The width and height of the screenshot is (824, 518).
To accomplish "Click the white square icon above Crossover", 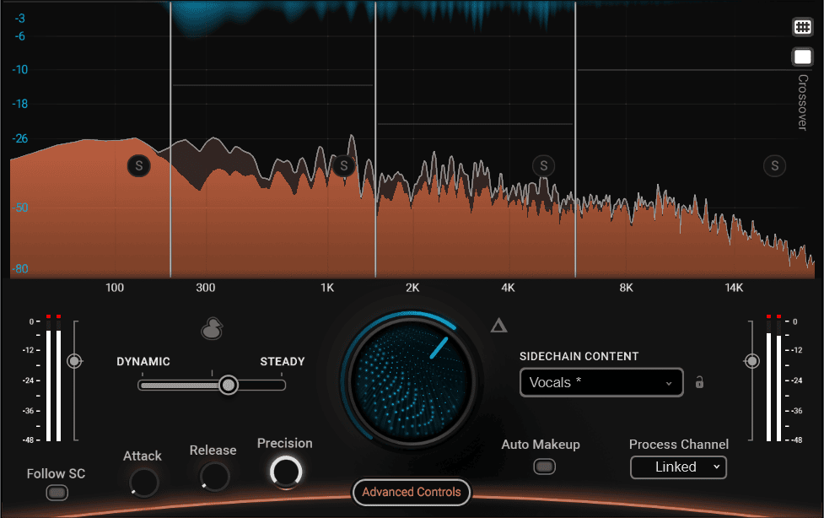I will coord(802,57).
